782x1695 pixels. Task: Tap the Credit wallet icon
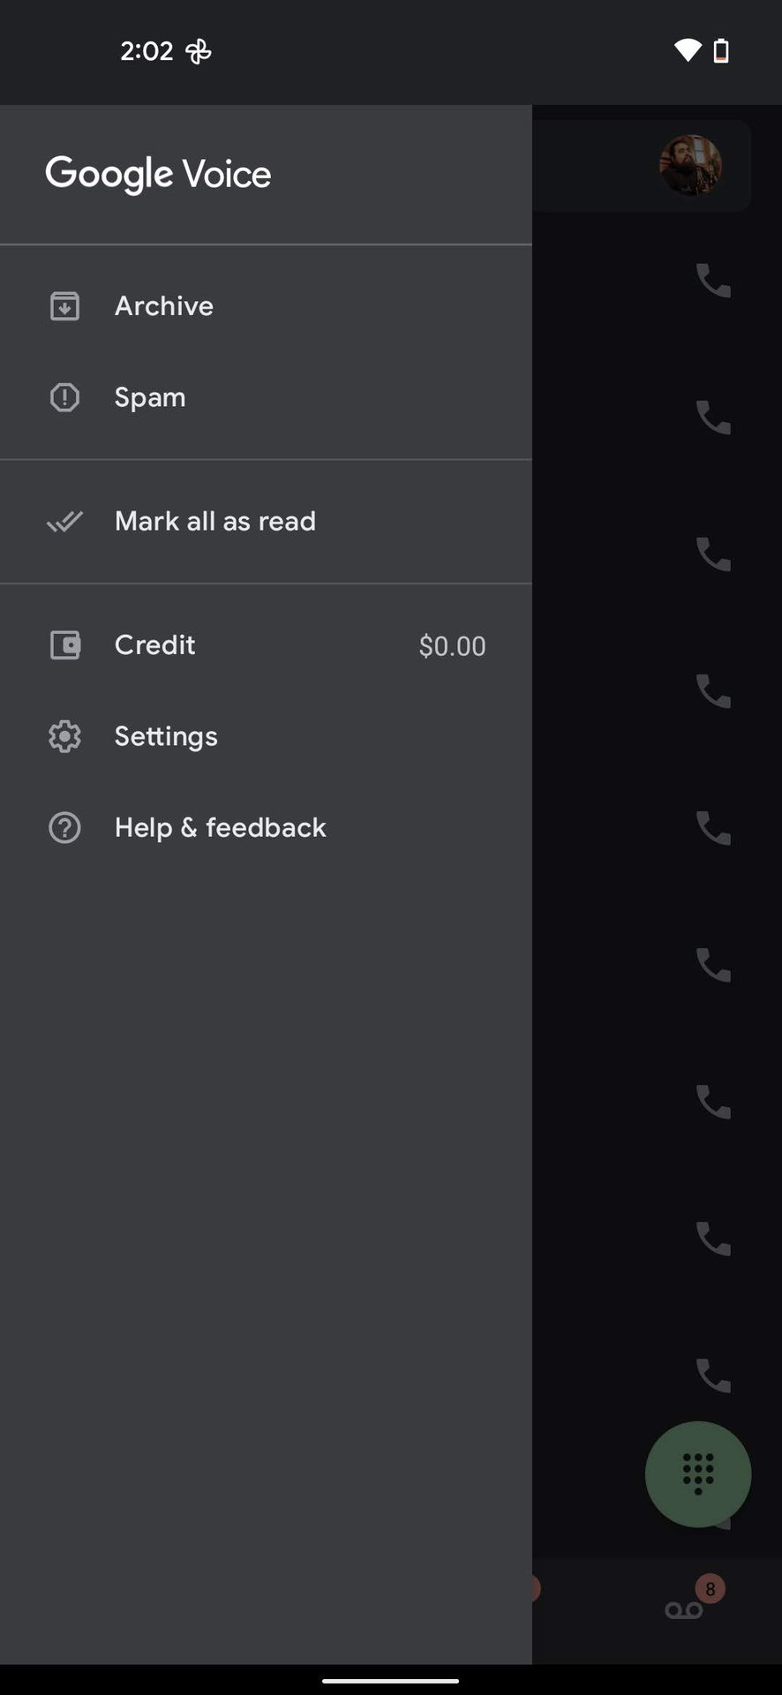(x=64, y=645)
